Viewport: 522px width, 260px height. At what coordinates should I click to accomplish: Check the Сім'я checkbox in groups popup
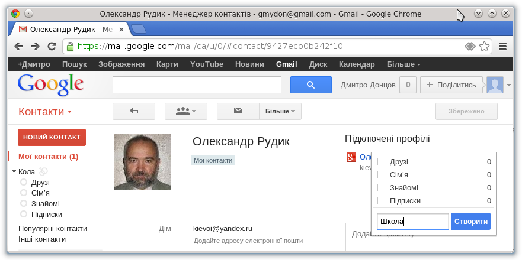381,175
